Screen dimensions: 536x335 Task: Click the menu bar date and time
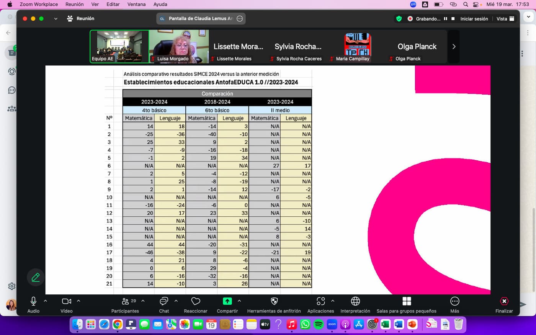tap(508, 4)
